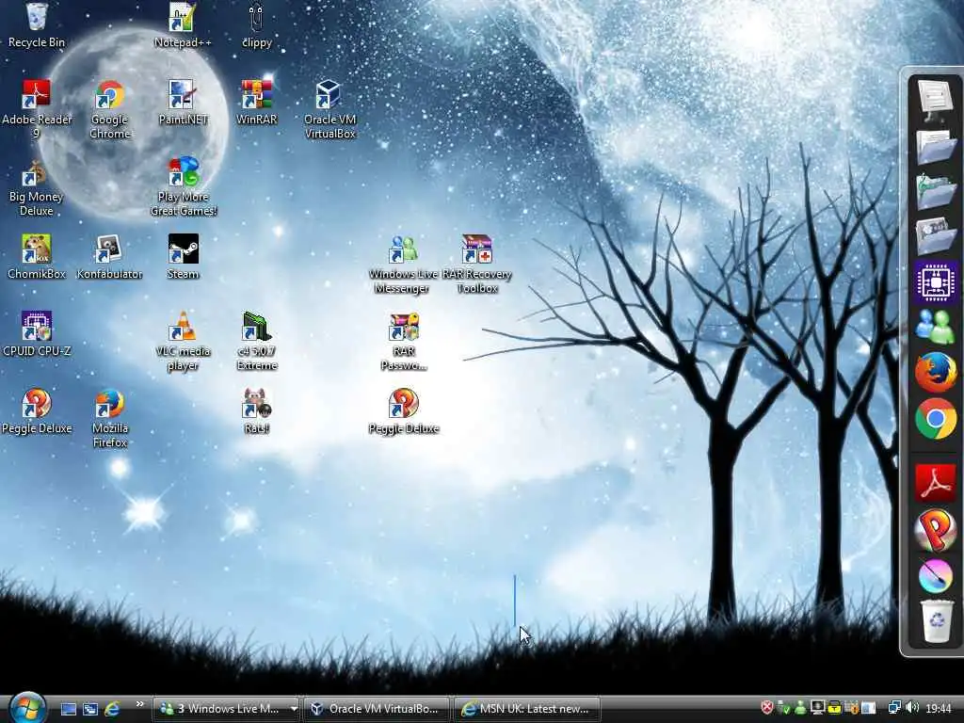Open Adobe Reader 9 desktop shortcut

(x=37, y=109)
